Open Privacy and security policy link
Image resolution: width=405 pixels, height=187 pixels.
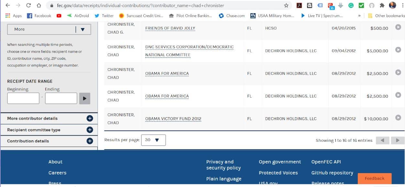(x=224, y=165)
